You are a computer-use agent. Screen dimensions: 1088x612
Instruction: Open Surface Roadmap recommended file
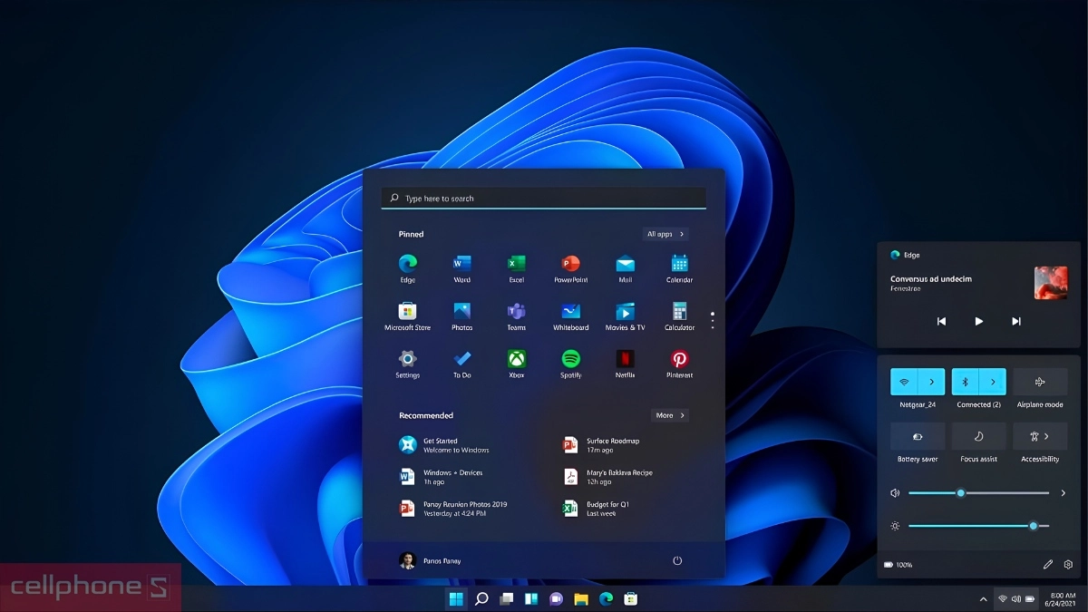601,445
